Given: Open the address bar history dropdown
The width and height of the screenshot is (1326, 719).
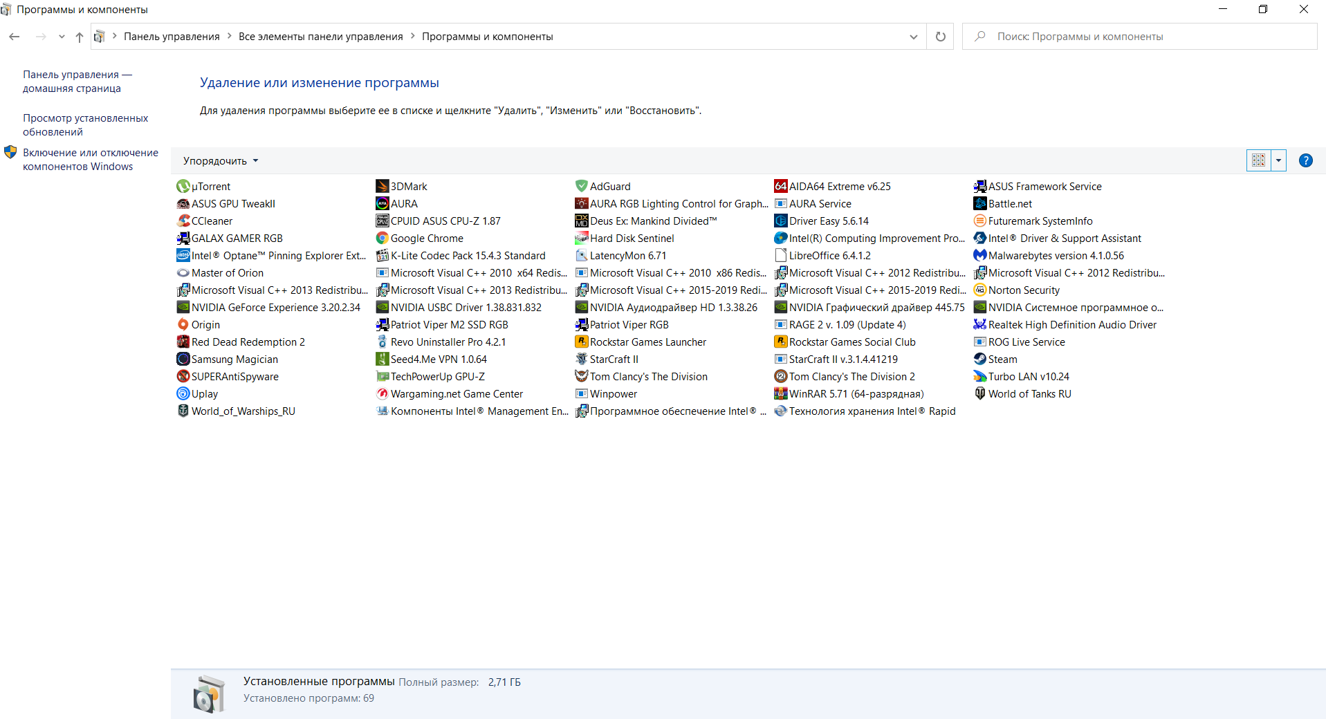Looking at the screenshot, I should (x=914, y=37).
